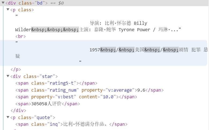Select the span class="rating5-t" element
This screenshot has height=130, width=209.
[x=56, y=83]
